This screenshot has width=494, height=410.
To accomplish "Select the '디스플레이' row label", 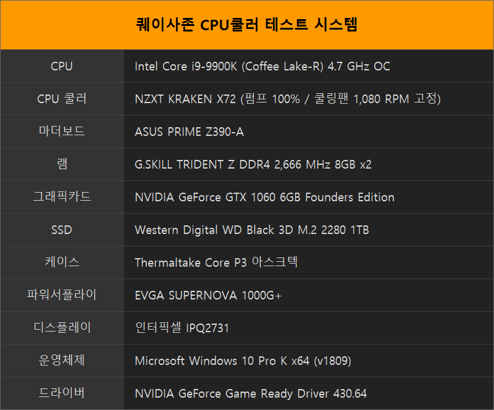I will pos(62,328).
